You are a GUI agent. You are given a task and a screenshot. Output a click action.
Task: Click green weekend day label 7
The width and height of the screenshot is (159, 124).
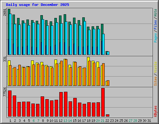[38, 121]
